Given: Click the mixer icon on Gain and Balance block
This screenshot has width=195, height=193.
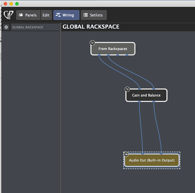Looking at the screenshot, I should 127,89.
